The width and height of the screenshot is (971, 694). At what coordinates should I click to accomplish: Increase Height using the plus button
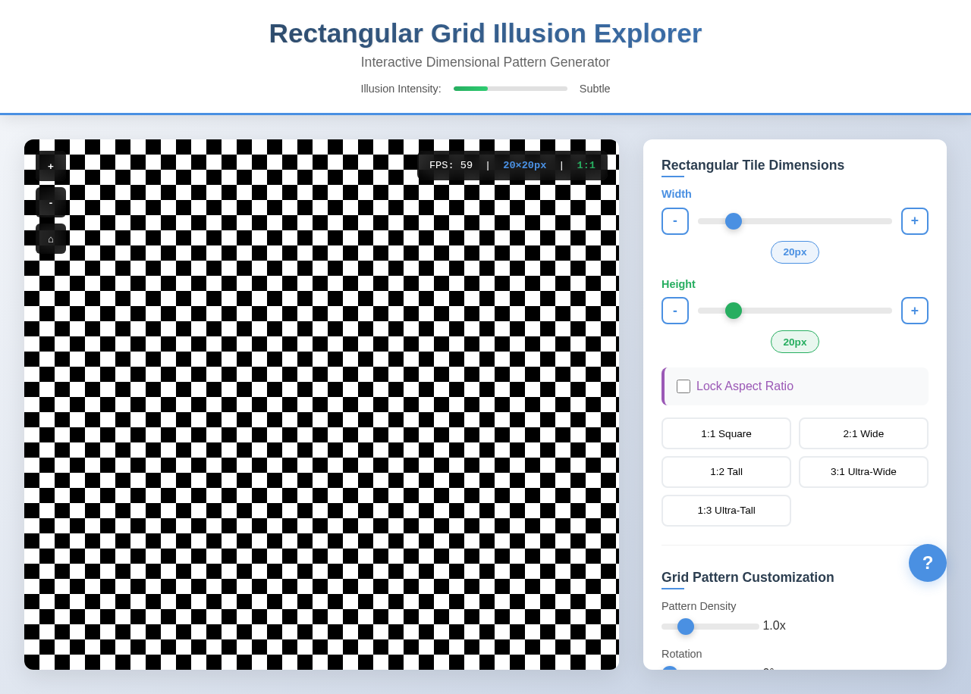click(914, 311)
